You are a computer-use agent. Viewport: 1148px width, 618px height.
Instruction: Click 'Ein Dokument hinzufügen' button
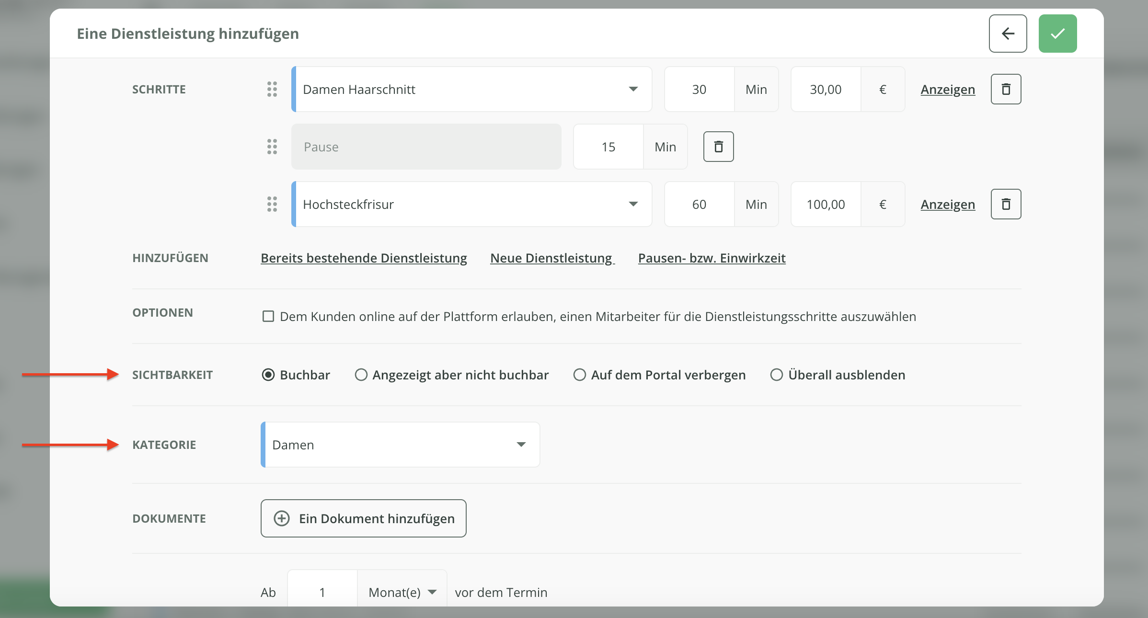click(x=364, y=518)
